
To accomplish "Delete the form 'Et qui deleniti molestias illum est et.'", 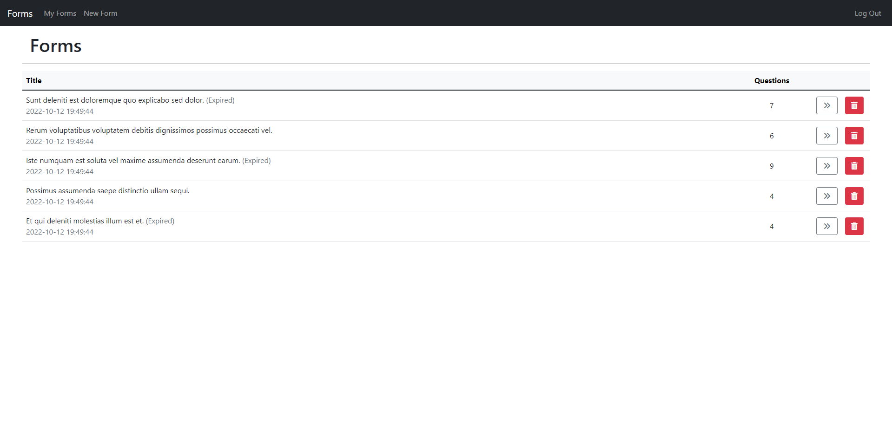I will [x=854, y=226].
